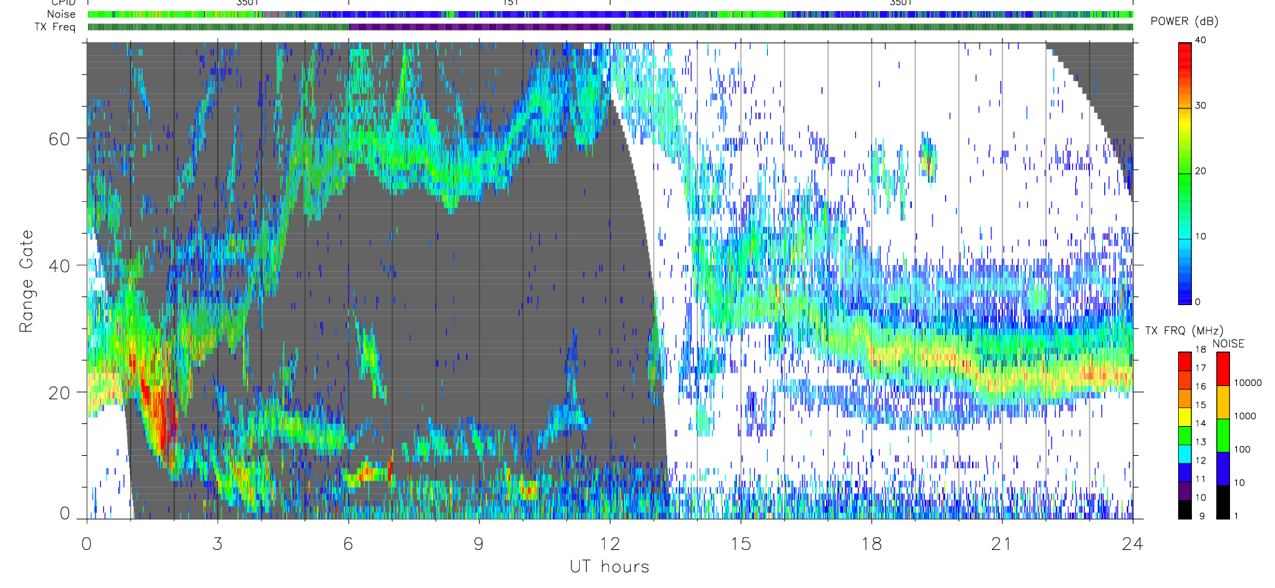Click the 24 tick on UT hours axis
This screenshot has width=1275, height=588.
1132,544
